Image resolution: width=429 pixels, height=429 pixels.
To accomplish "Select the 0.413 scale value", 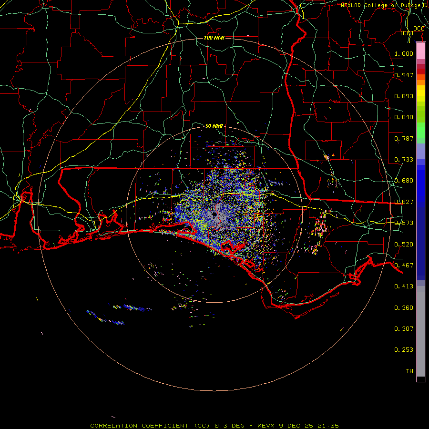I will click(x=404, y=286).
